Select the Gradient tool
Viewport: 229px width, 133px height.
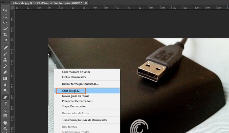click(5, 78)
